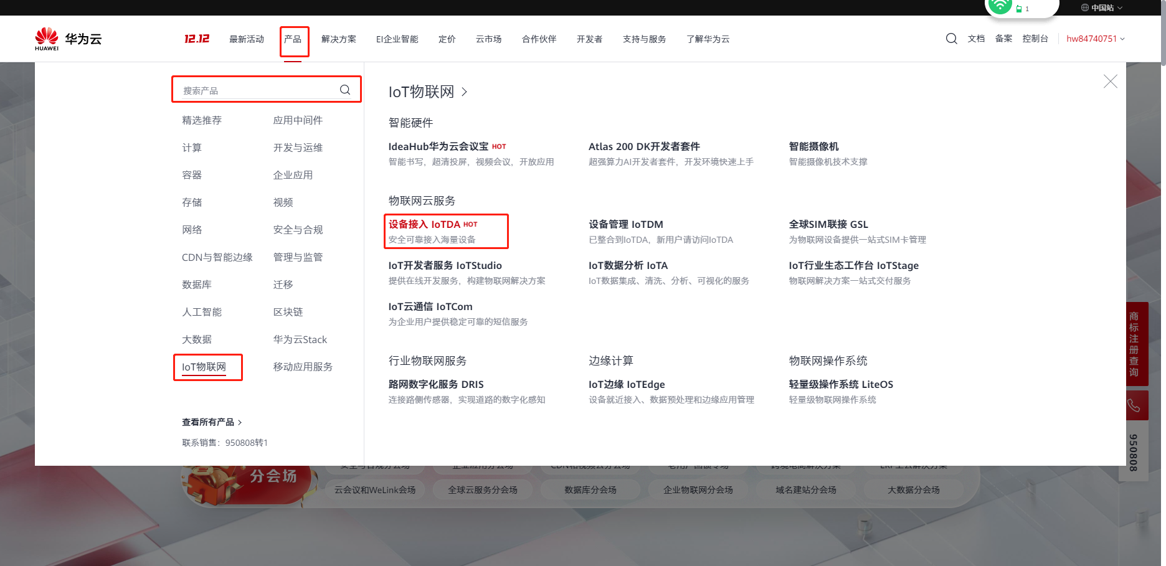Click the WiFi status widget

(x=1021, y=7)
